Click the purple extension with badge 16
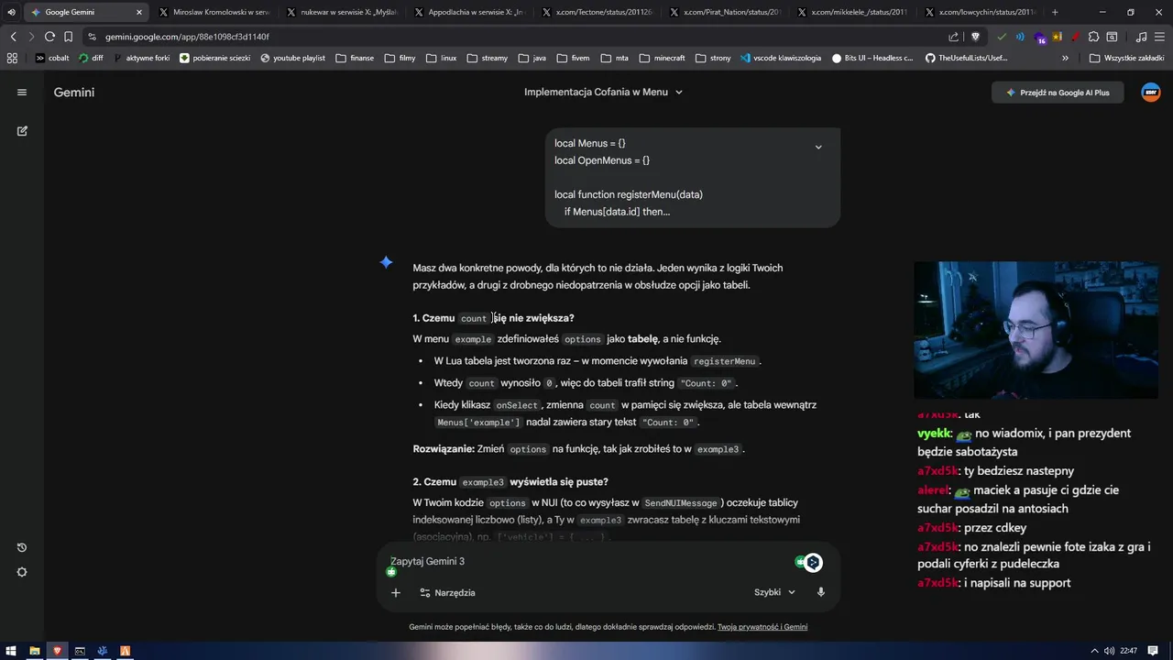This screenshot has height=660, width=1173. point(1039,38)
